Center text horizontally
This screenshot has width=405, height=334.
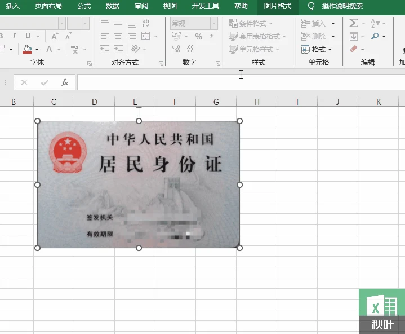click(118, 36)
